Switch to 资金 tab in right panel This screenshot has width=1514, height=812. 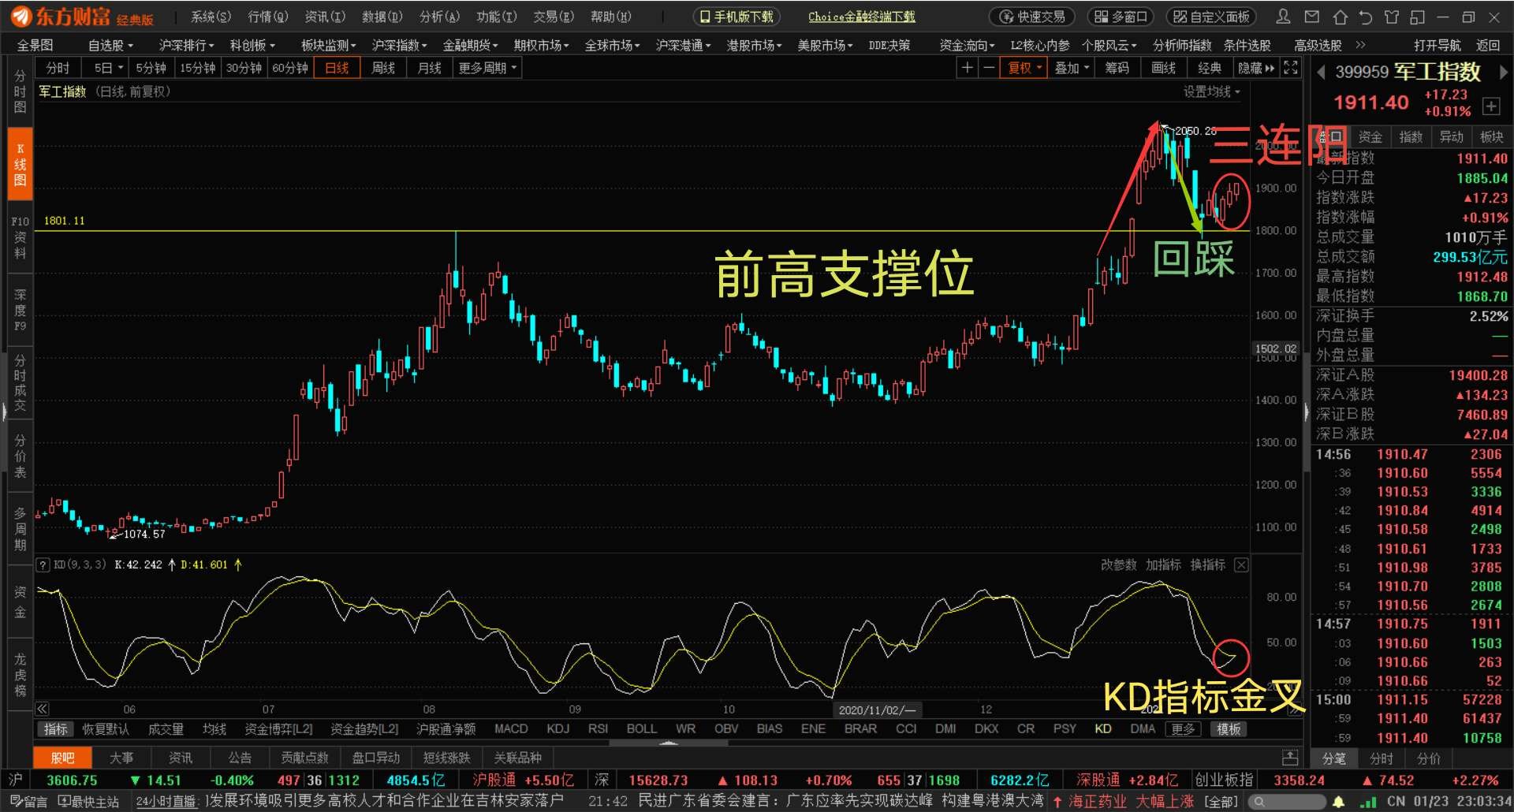coord(1370,136)
